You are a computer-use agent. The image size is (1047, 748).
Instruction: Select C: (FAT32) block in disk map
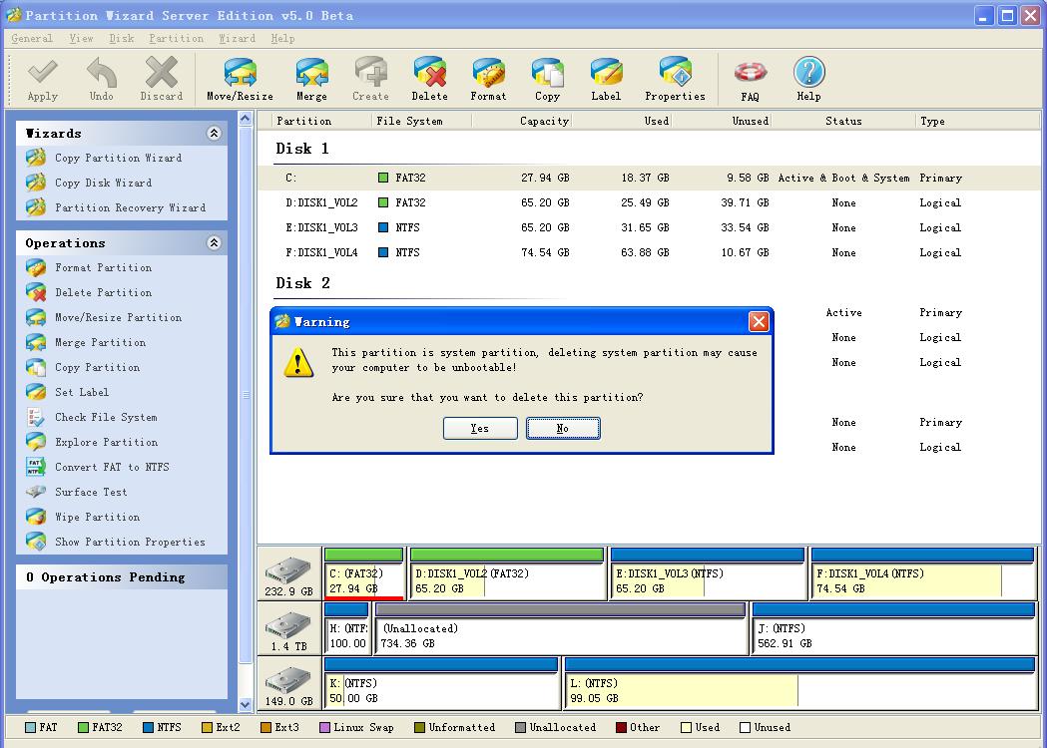point(364,573)
